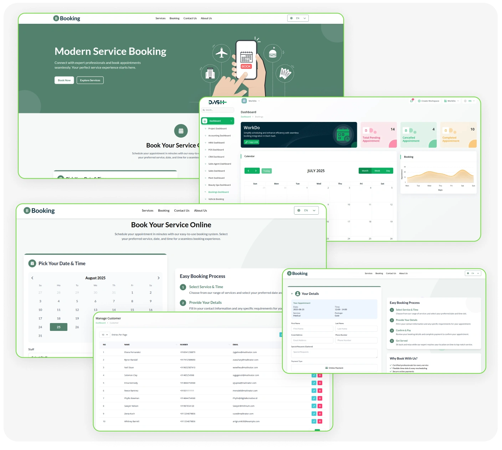The height and width of the screenshot is (450, 502).
Task: Click the Dash logo in the sidebar
Action: tap(217, 102)
